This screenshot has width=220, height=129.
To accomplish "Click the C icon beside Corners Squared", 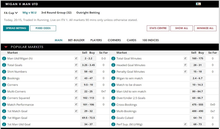I will click(76, 98).
